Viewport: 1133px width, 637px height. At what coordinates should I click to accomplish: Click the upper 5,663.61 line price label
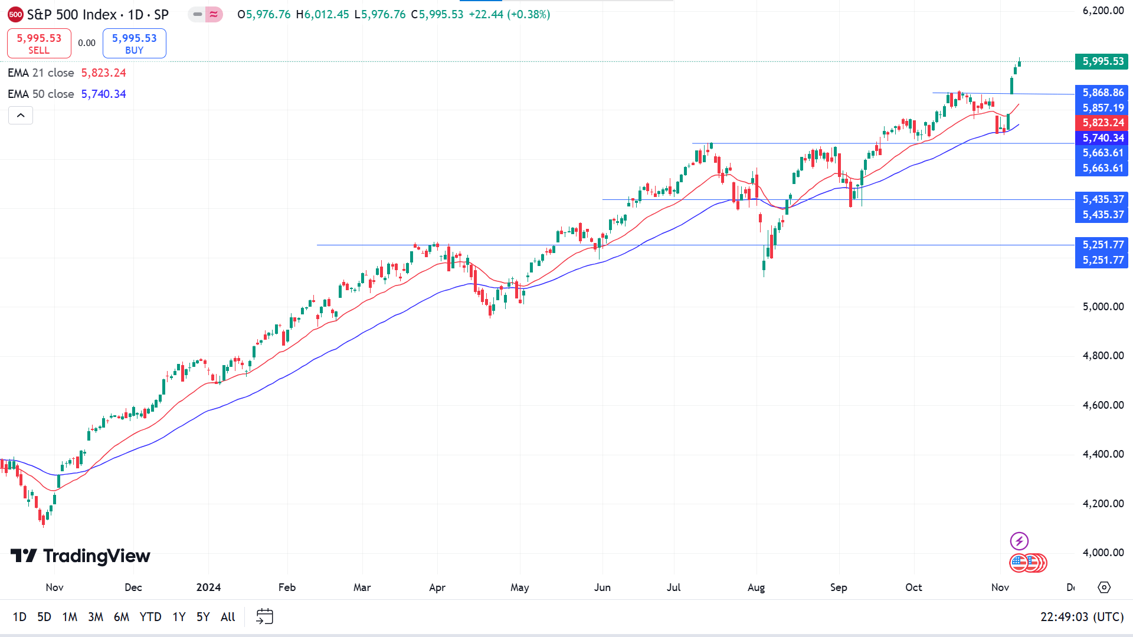[1102, 153]
